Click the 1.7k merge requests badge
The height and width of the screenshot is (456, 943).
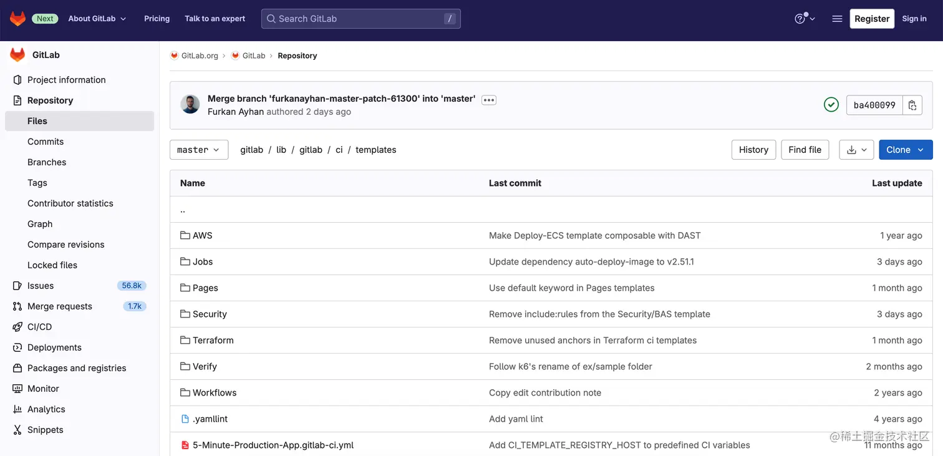click(135, 306)
